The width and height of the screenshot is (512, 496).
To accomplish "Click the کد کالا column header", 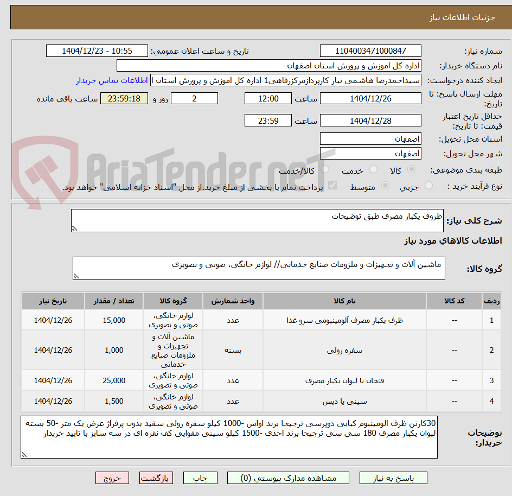I will 454,301.
